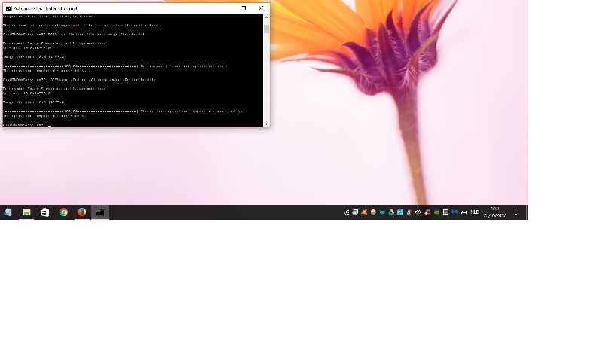
Task: Open the clock and date flyout
Action: click(494, 212)
